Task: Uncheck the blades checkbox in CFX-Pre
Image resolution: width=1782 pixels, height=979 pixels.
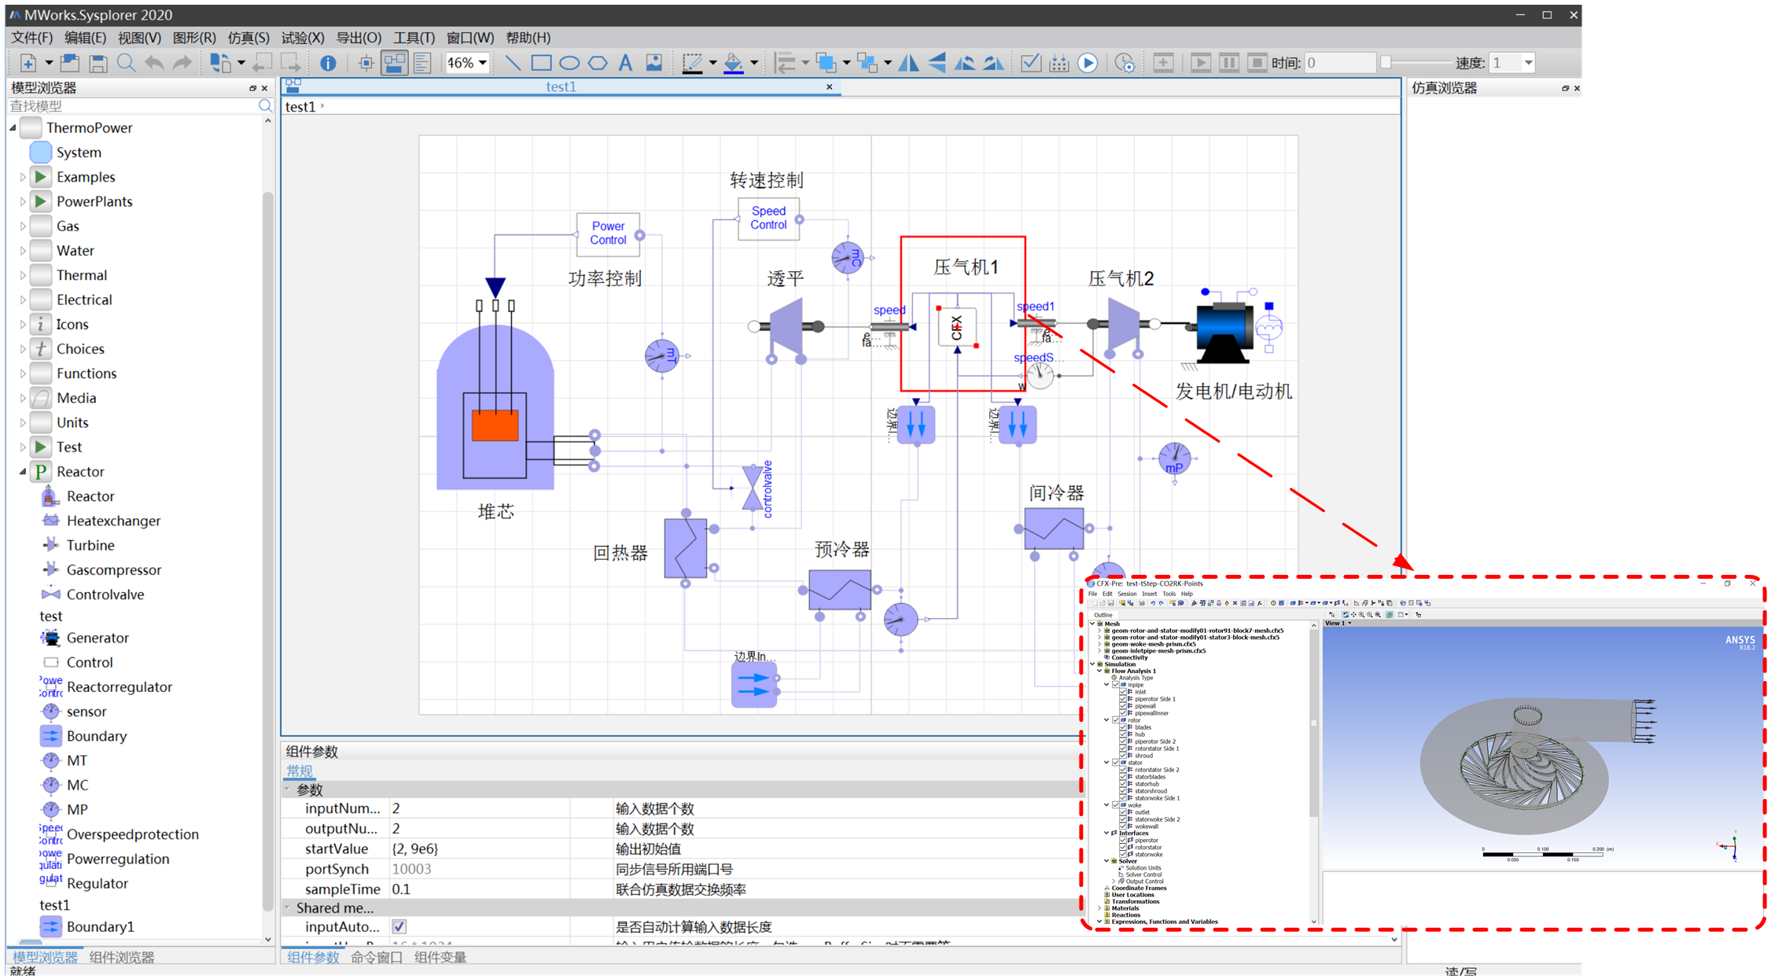Action: point(1123,727)
